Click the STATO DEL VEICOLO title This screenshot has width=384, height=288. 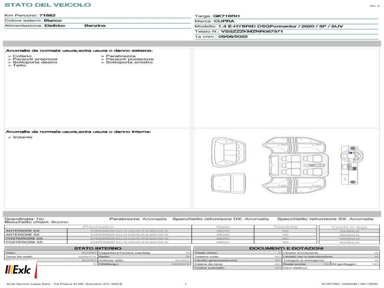click(48, 5)
